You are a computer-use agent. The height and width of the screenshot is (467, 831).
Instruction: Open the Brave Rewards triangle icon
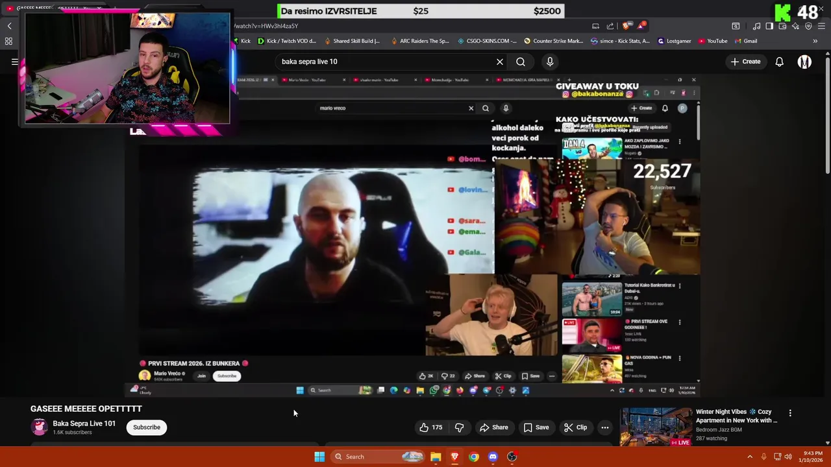click(641, 26)
